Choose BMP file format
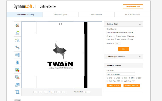162x101 pixels. coord(107,78)
